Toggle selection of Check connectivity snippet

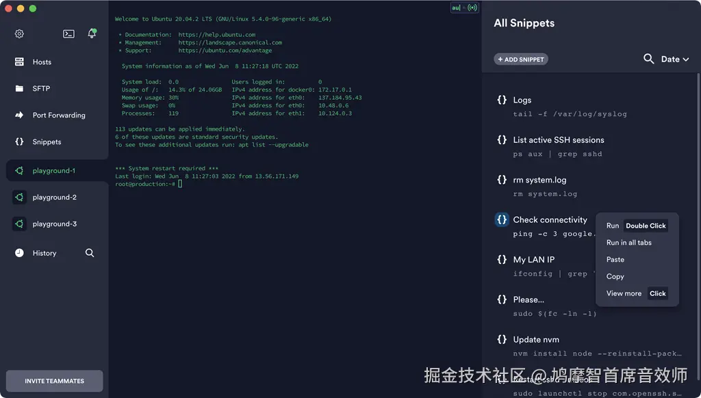[500, 220]
